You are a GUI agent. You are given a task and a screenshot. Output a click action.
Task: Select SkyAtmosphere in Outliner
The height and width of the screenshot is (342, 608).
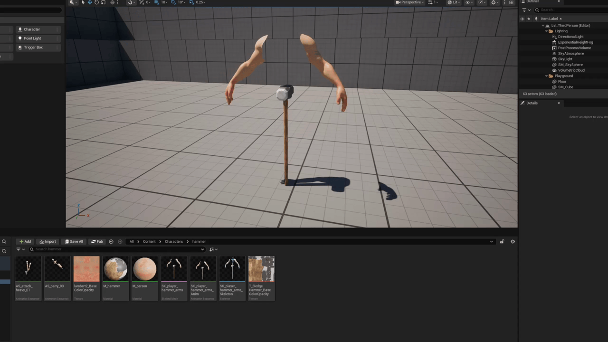(x=571, y=54)
